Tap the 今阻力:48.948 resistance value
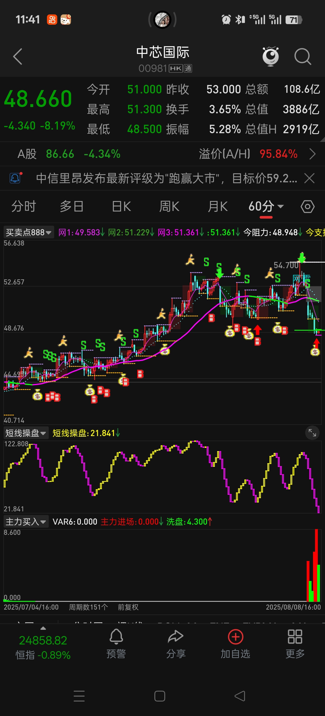Image resolution: width=325 pixels, height=716 pixels. [x=273, y=232]
